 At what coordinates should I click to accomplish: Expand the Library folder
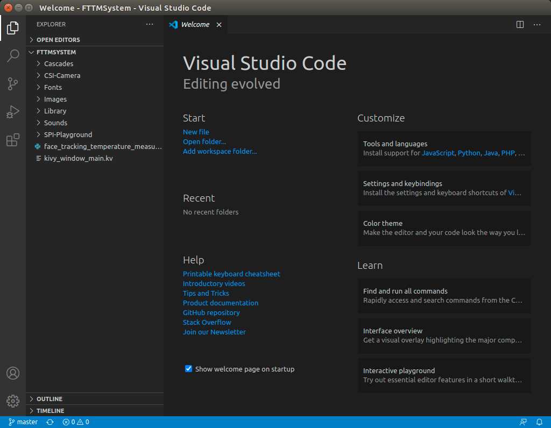point(95,111)
